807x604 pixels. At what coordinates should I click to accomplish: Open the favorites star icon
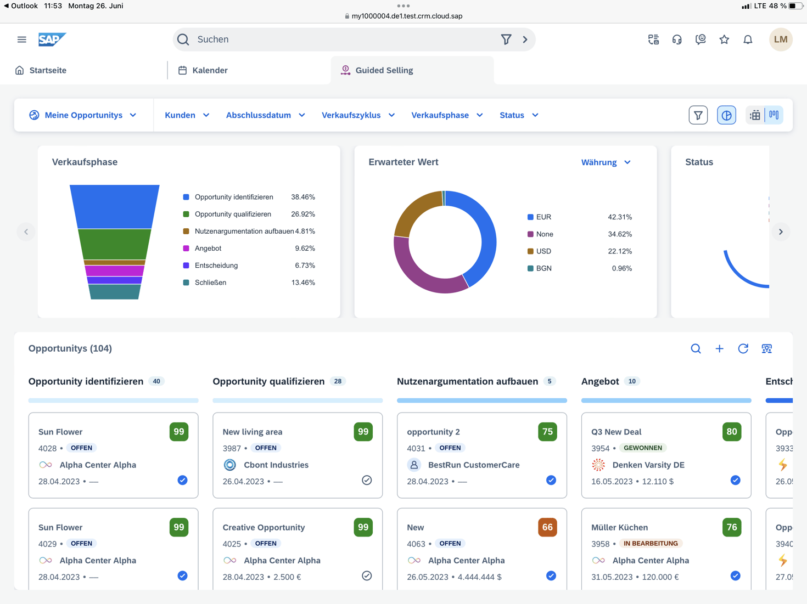pos(724,39)
